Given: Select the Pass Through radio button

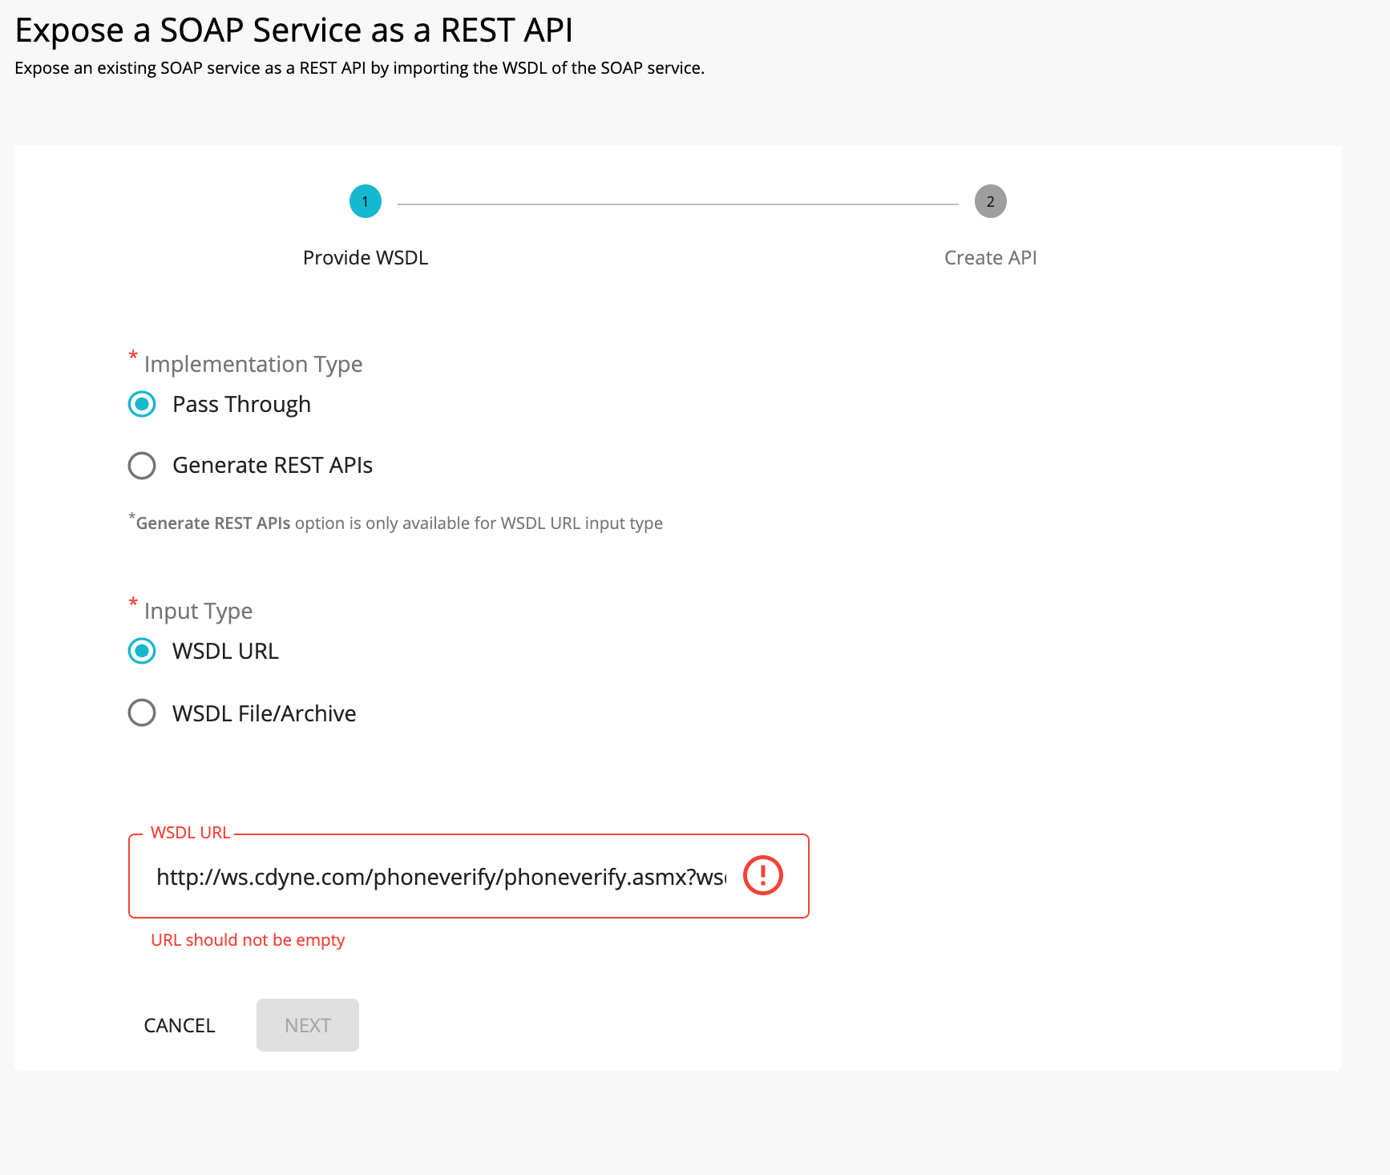Looking at the screenshot, I should tap(141, 404).
